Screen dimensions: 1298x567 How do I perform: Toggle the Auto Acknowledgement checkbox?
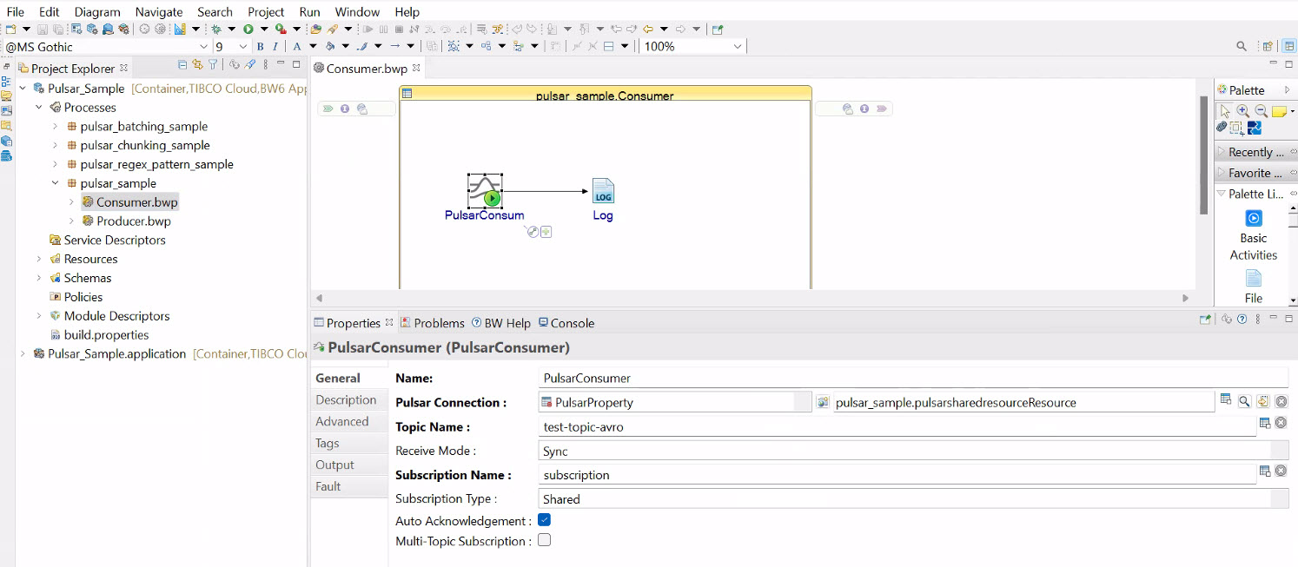tap(545, 520)
